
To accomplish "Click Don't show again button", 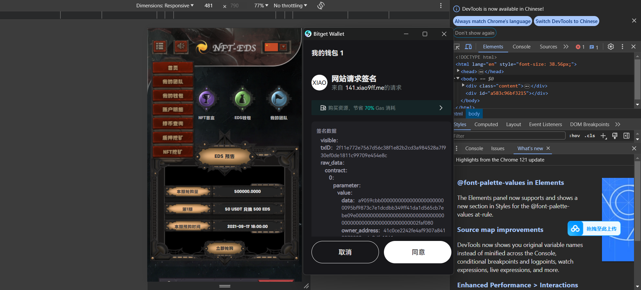I will 474,33.
